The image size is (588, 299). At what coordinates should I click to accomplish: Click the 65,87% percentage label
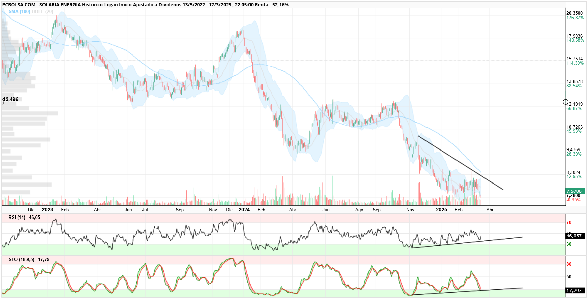[574, 108]
